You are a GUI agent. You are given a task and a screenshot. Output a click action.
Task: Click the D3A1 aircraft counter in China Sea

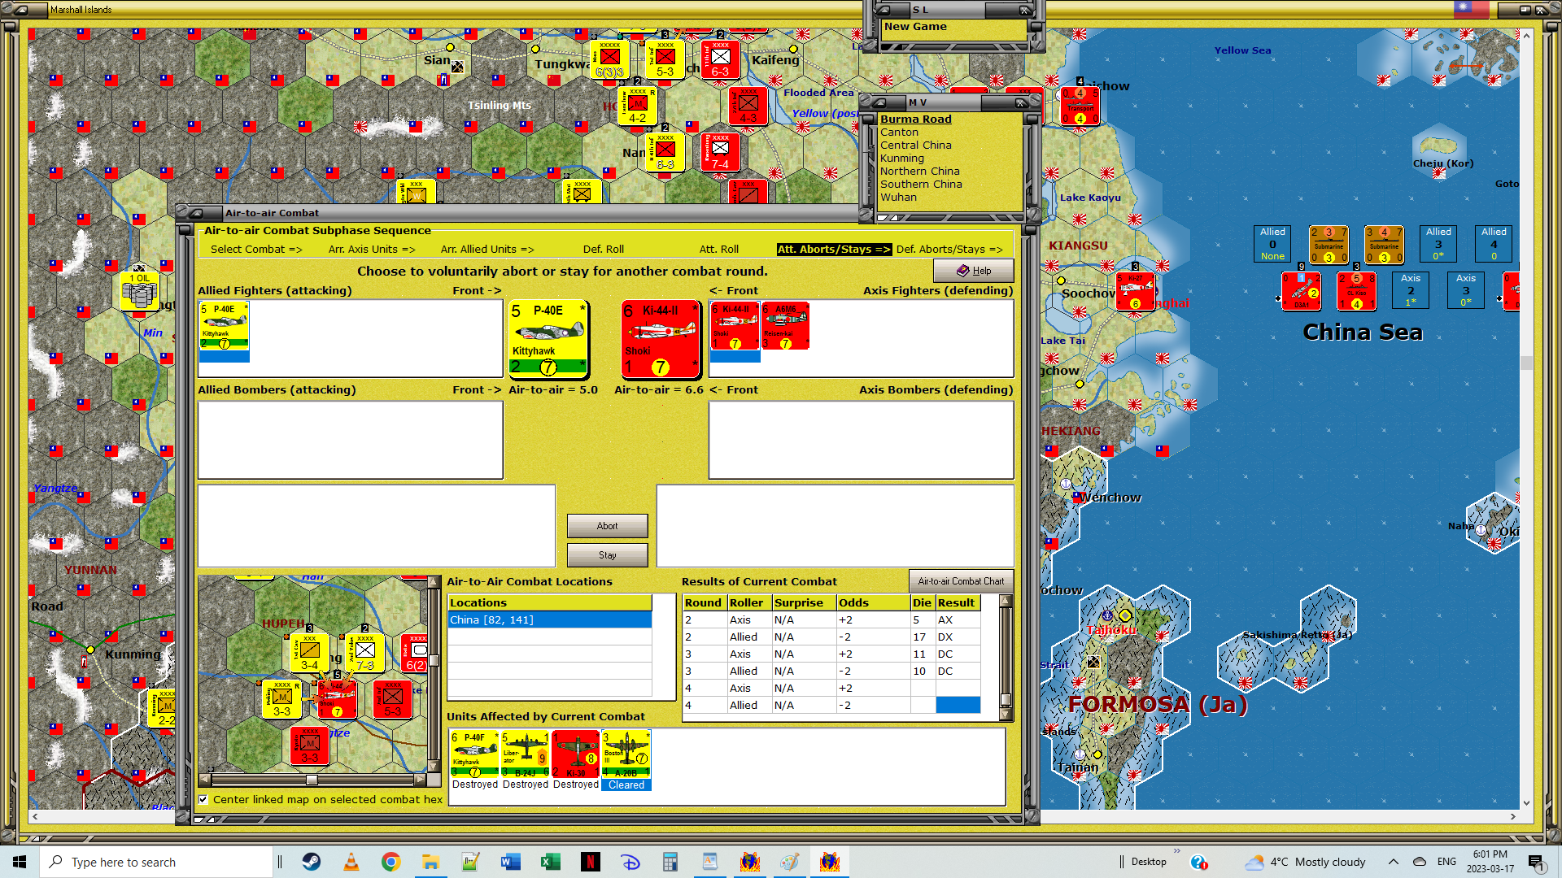[x=1301, y=291]
